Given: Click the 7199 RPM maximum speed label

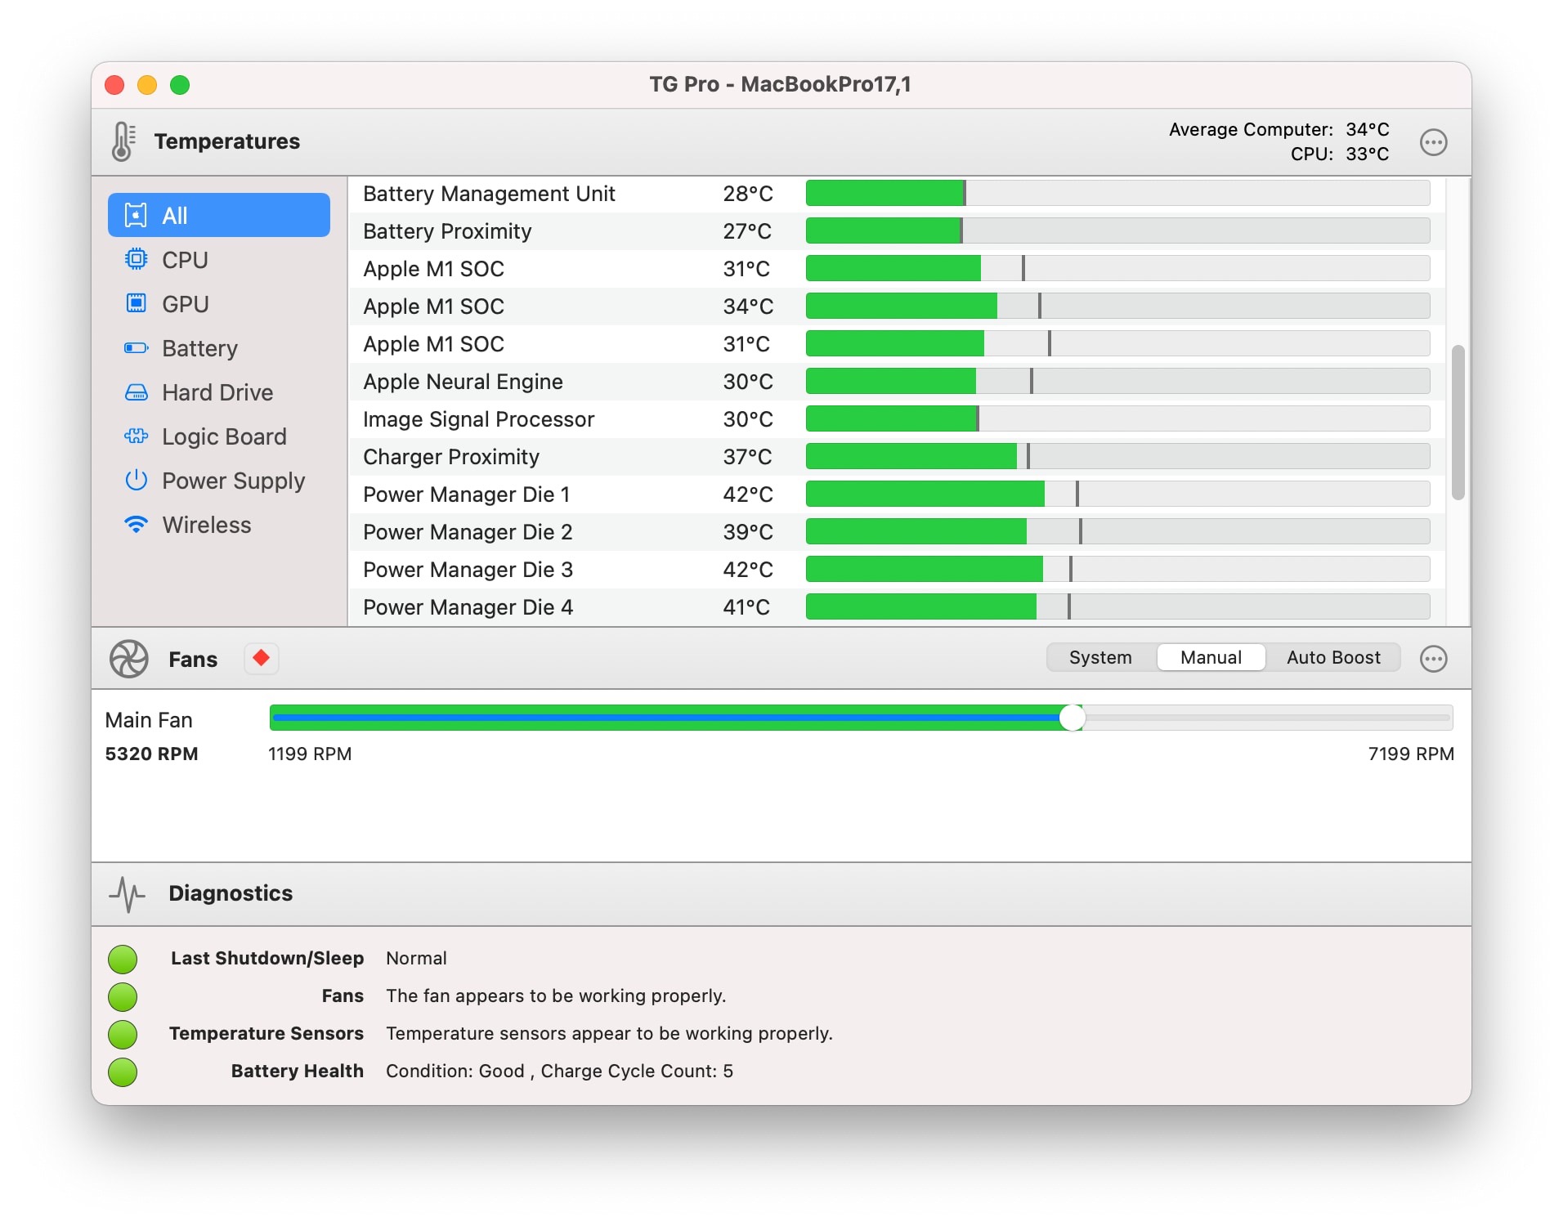Looking at the screenshot, I should tap(1411, 754).
